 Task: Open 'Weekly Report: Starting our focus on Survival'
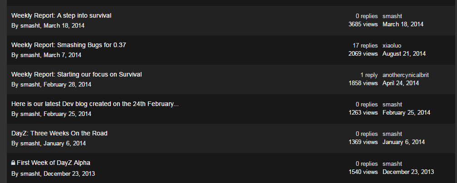(76, 74)
